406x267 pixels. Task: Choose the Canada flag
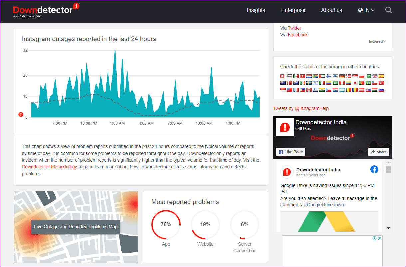[x=309, y=90]
